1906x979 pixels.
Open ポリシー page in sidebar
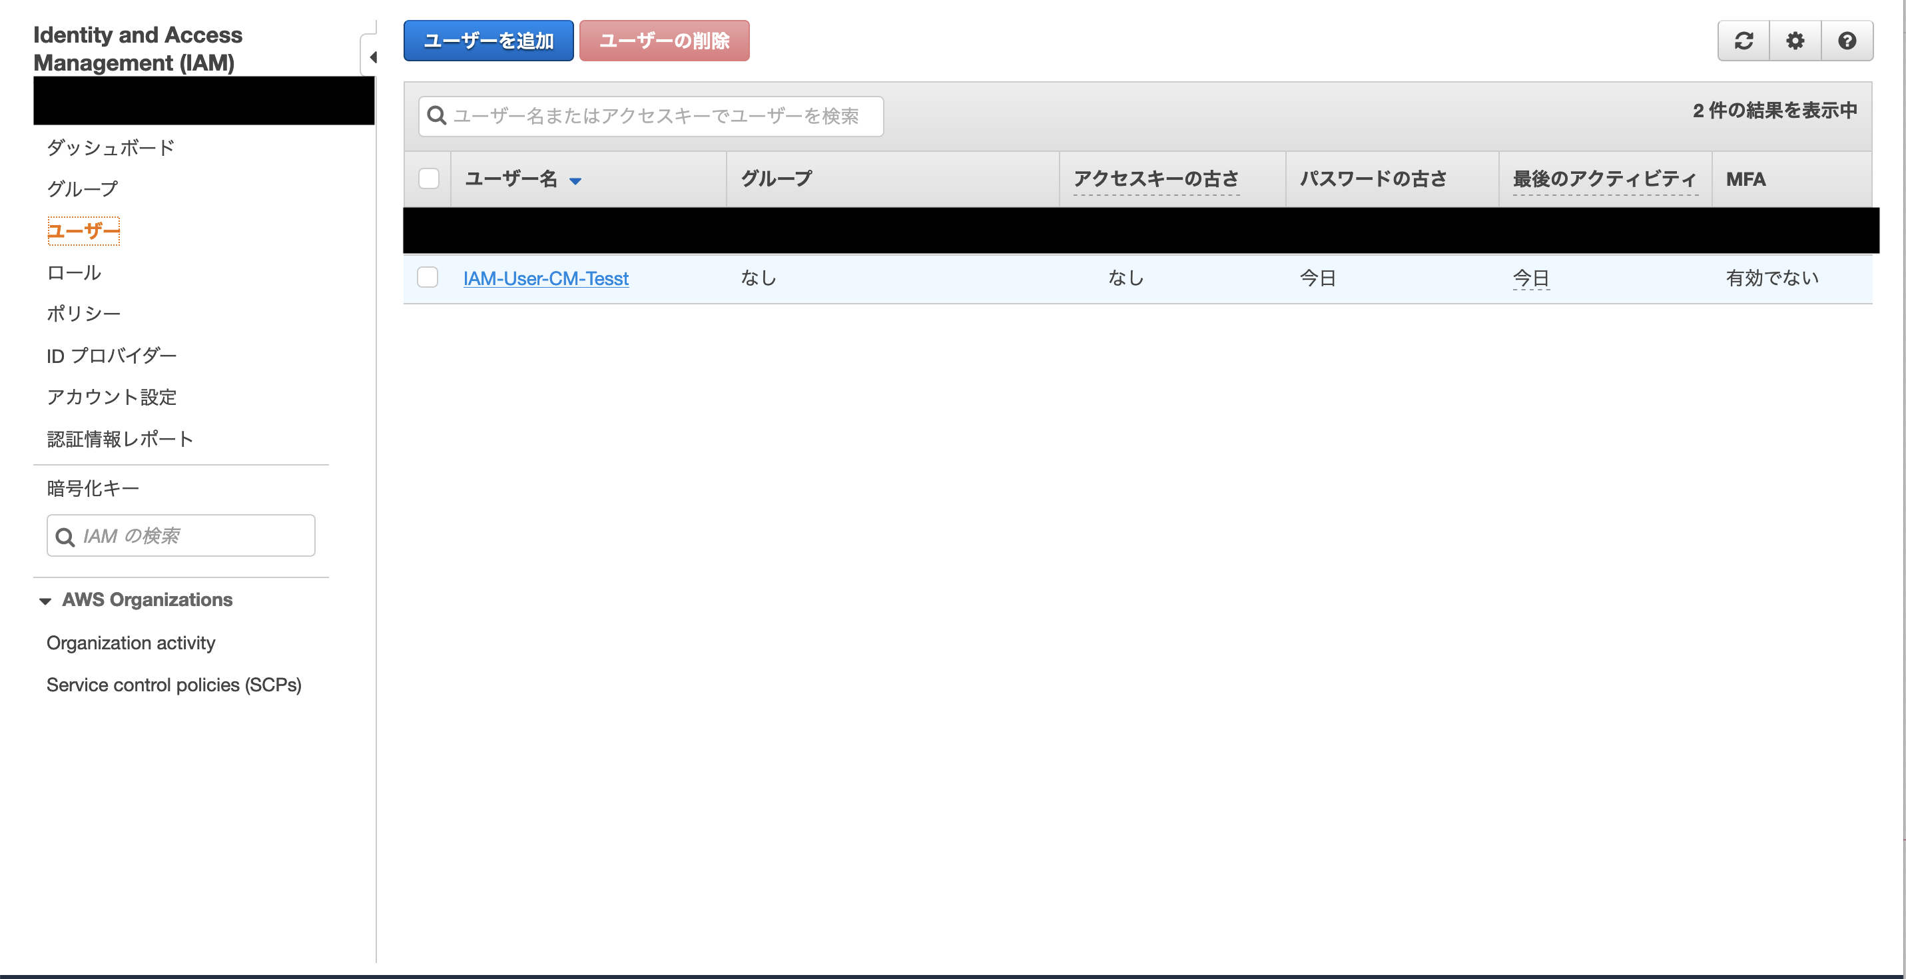(x=84, y=314)
